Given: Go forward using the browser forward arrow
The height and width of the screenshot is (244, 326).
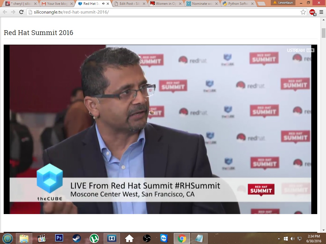Looking at the screenshot, I should pos(13,12).
